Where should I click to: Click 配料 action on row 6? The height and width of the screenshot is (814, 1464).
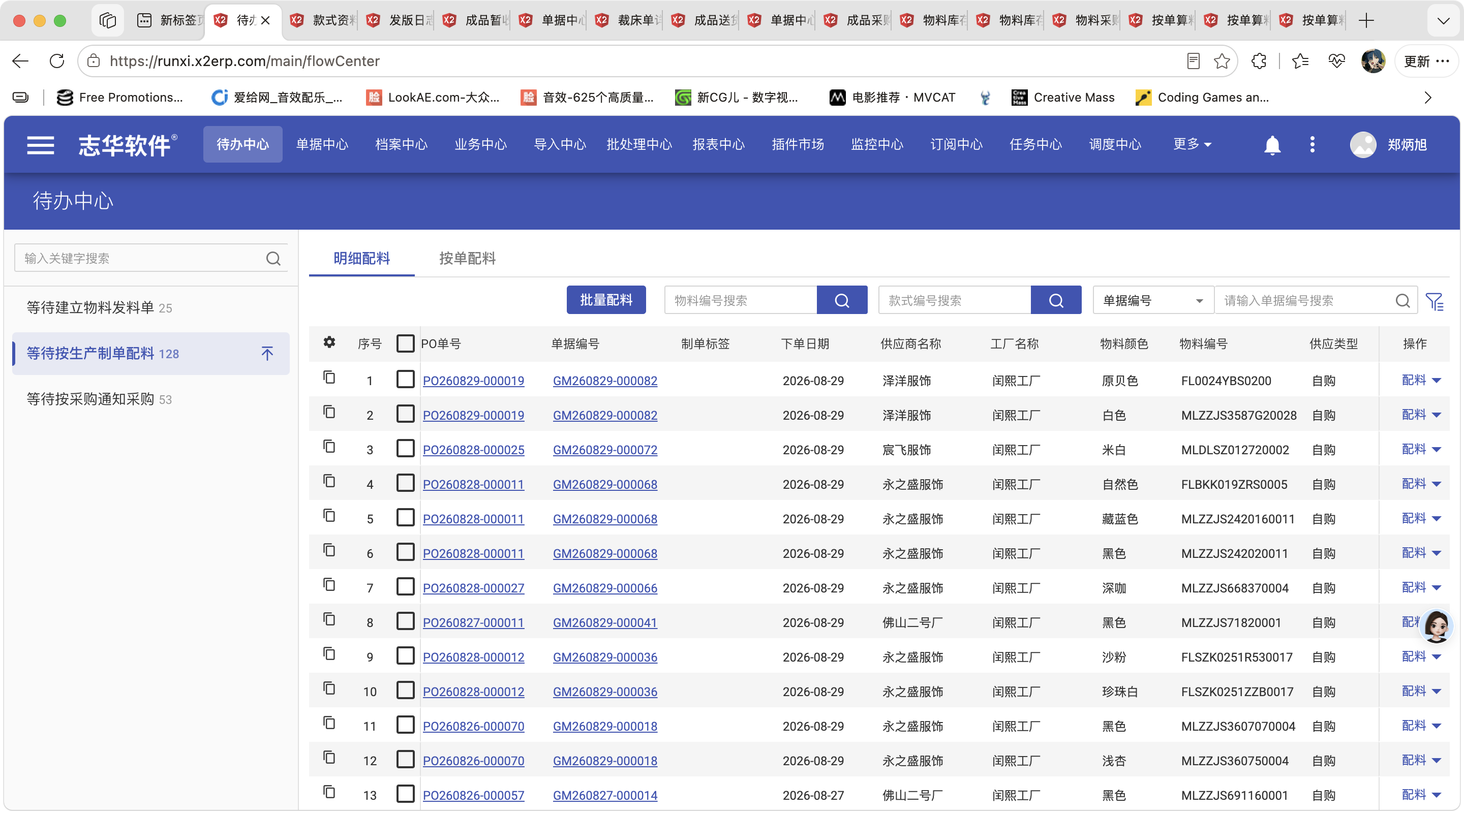pyautogui.click(x=1413, y=553)
